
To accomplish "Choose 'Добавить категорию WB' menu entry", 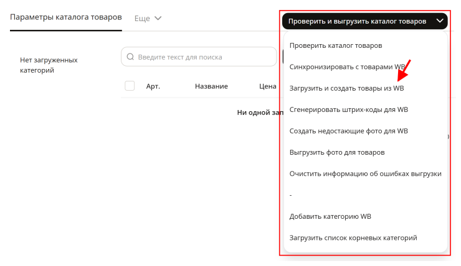I will pyautogui.click(x=330, y=216).
